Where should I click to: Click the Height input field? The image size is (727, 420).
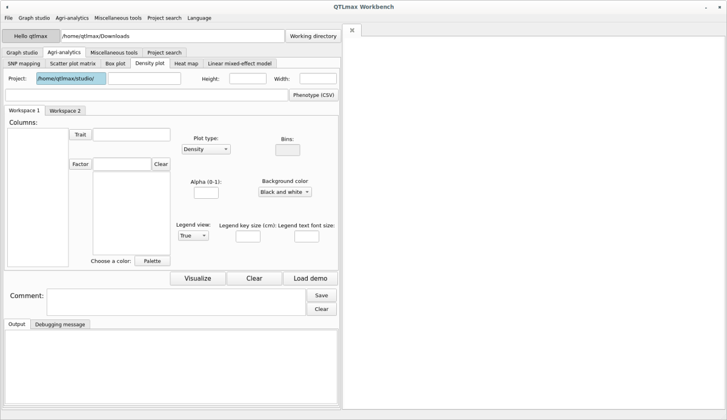[x=247, y=79]
